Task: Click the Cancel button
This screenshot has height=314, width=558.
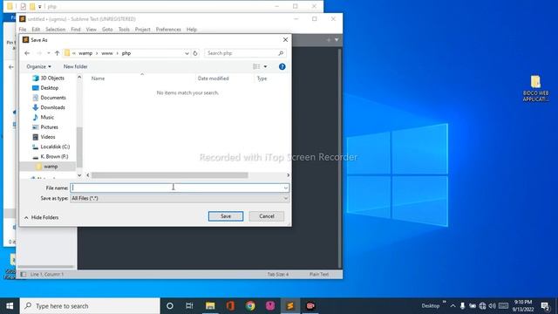Action: 267,216
